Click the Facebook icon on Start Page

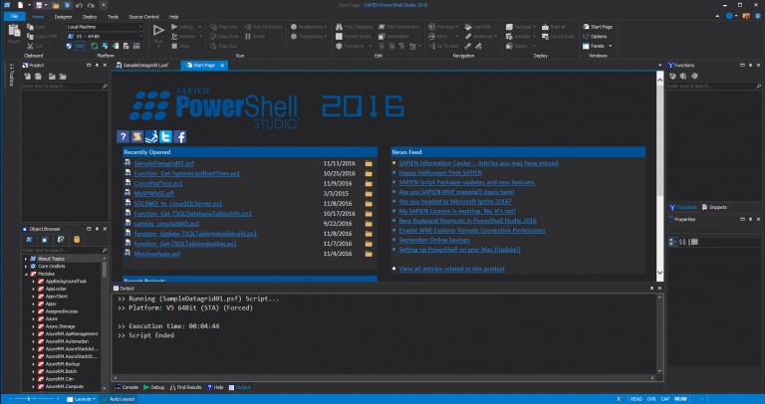(180, 137)
